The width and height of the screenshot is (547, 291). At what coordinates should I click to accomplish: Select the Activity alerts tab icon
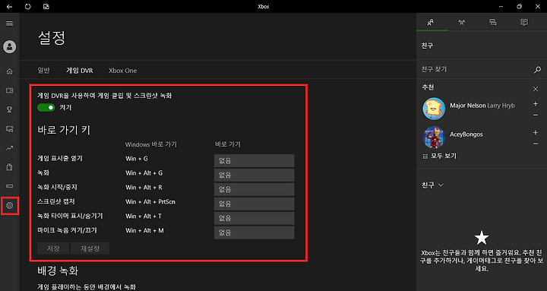click(523, 22)
